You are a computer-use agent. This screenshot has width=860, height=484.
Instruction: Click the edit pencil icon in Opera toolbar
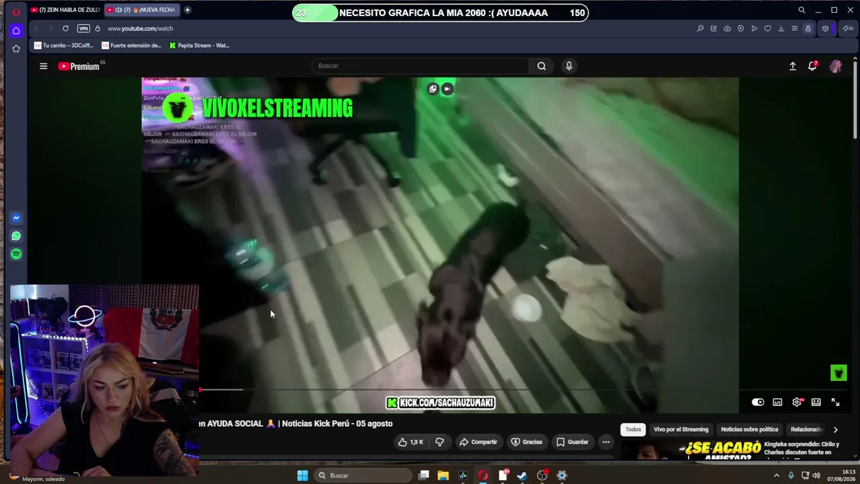click(x=714, y=28)
